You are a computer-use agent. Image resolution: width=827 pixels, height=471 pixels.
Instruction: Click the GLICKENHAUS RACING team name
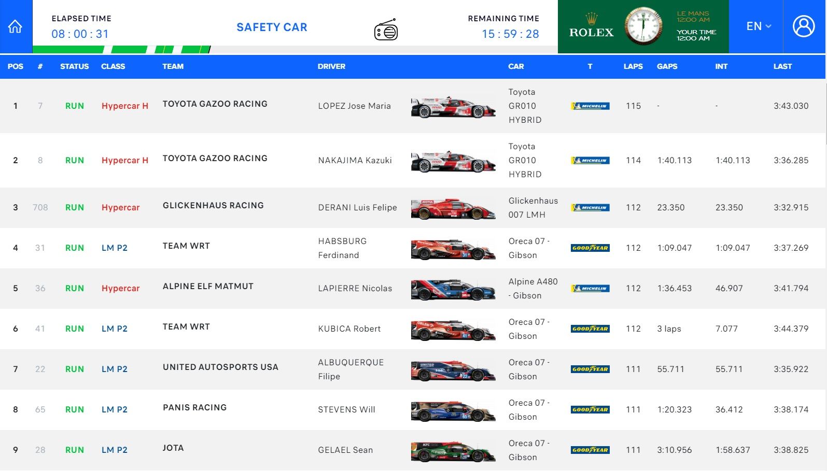click(213, 206)
